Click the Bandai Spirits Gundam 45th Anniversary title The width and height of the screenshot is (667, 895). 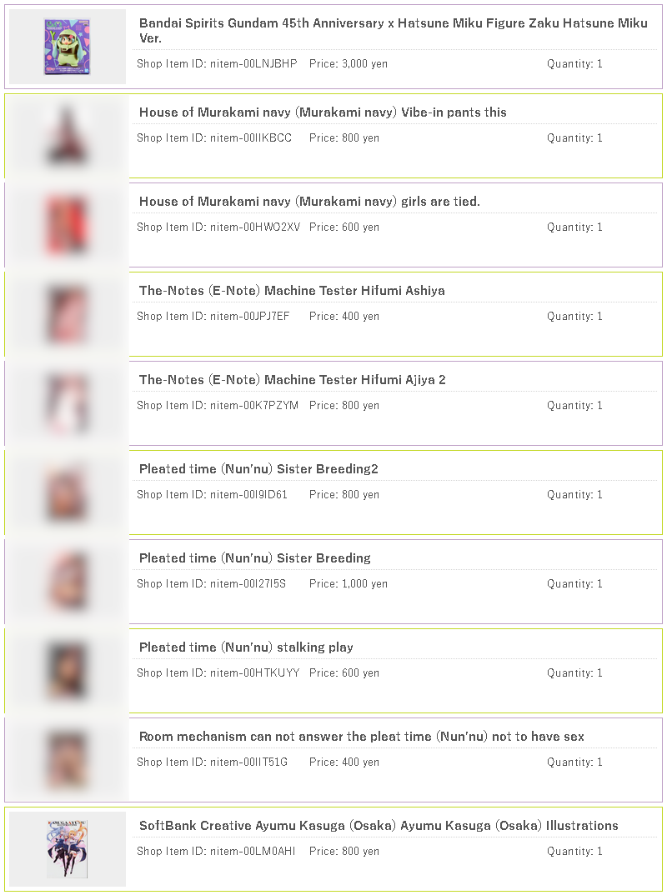(394, 30)
